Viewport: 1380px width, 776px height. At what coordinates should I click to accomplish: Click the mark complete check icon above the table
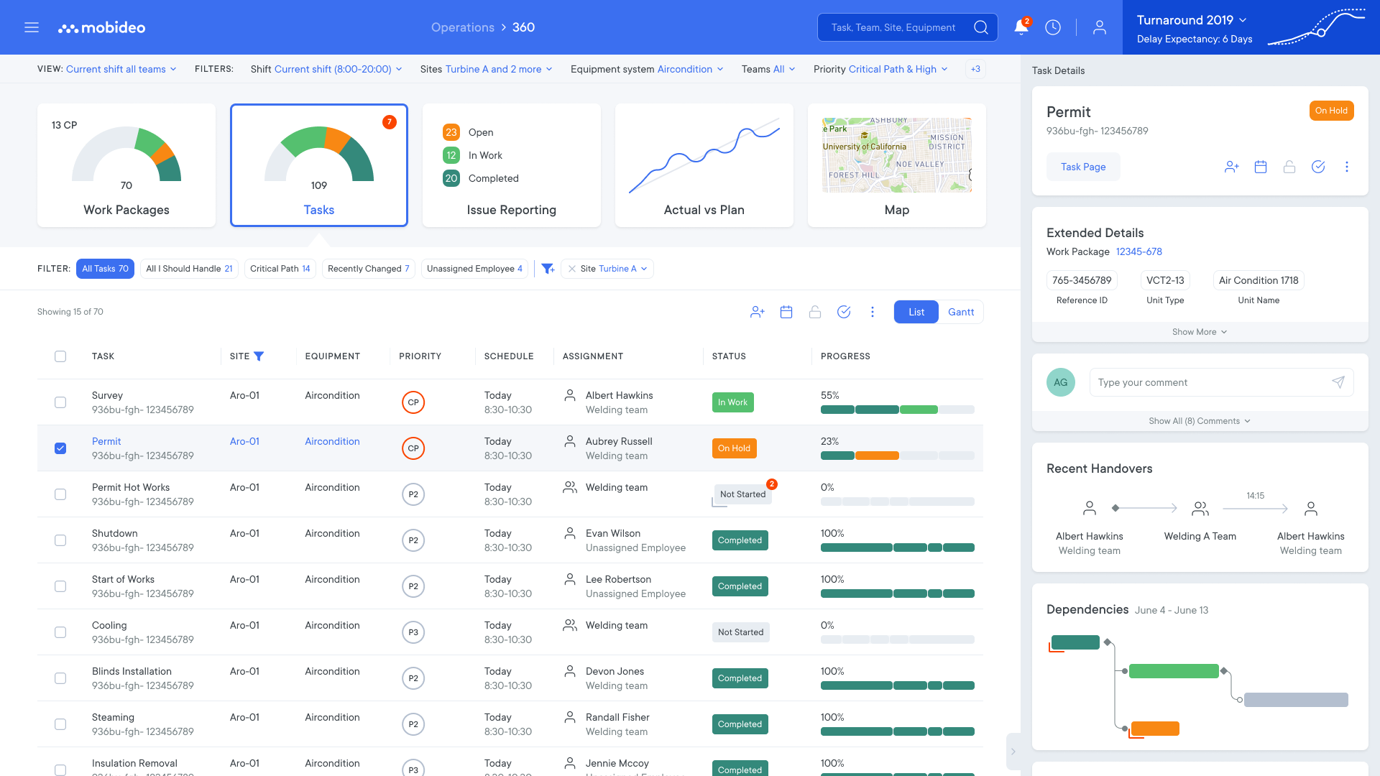click(x=844, y=312)
